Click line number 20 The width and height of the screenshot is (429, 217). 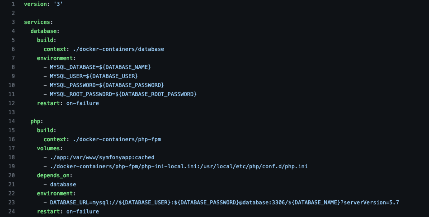(x=12, y=175)
